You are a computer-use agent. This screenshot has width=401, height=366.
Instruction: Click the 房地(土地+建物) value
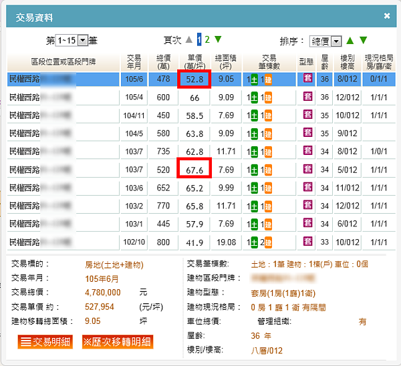click(x=114, y=264)
